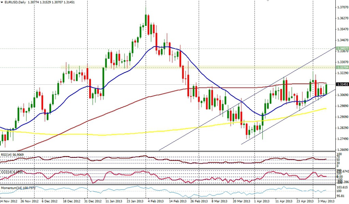349x204 pixels.
Task: Select the 1.32704 resistance level label
Action: 342,68
